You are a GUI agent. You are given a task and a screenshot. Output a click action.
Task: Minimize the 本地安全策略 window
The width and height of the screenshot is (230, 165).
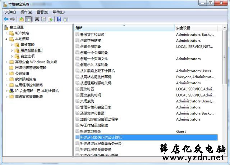click(203, 3)
